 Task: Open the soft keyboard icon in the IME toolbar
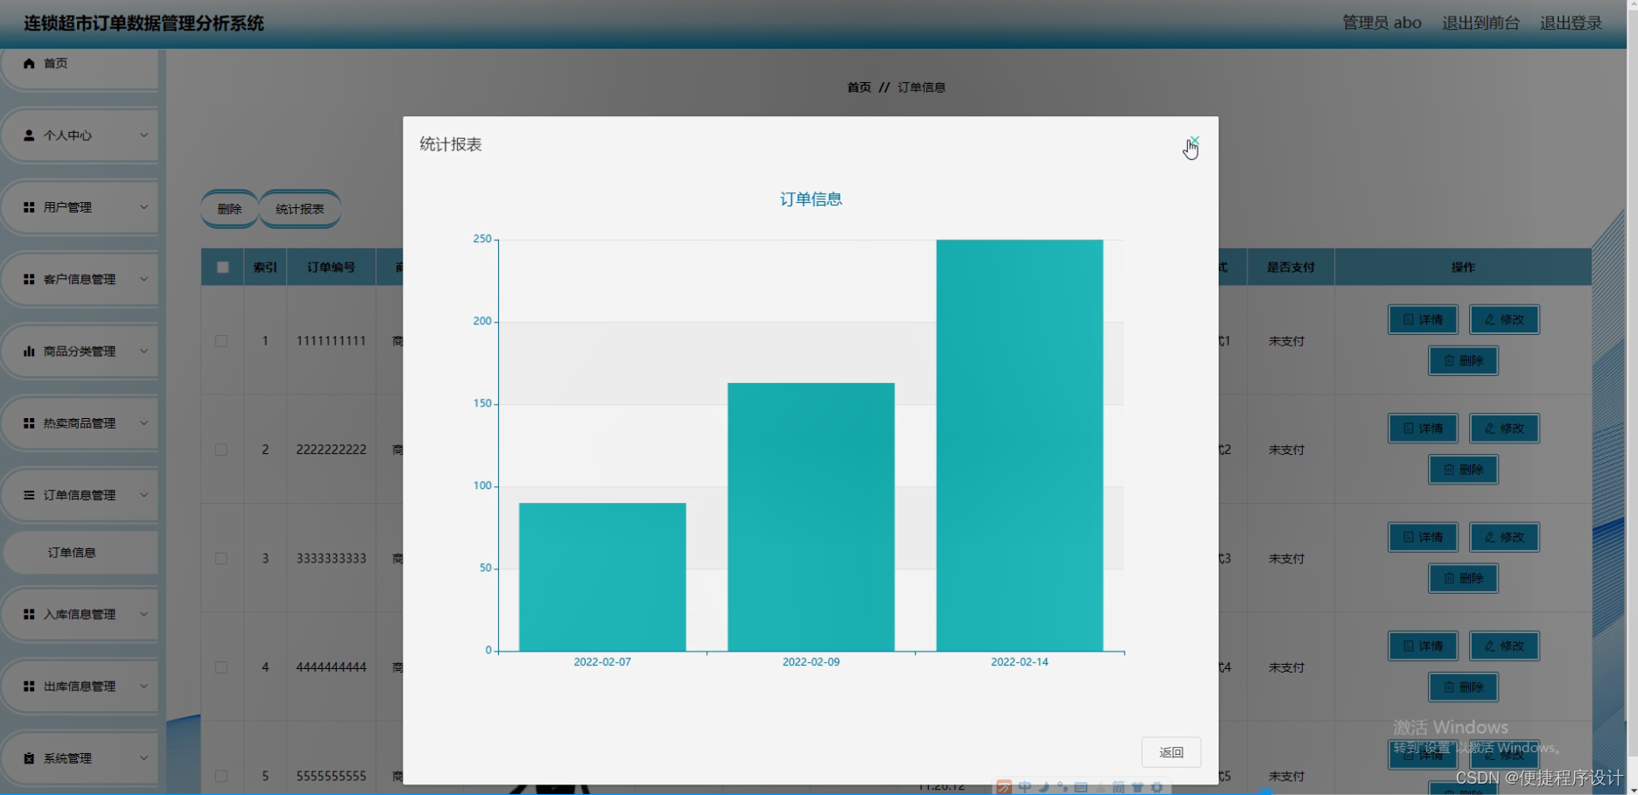tap(1081, 786)
